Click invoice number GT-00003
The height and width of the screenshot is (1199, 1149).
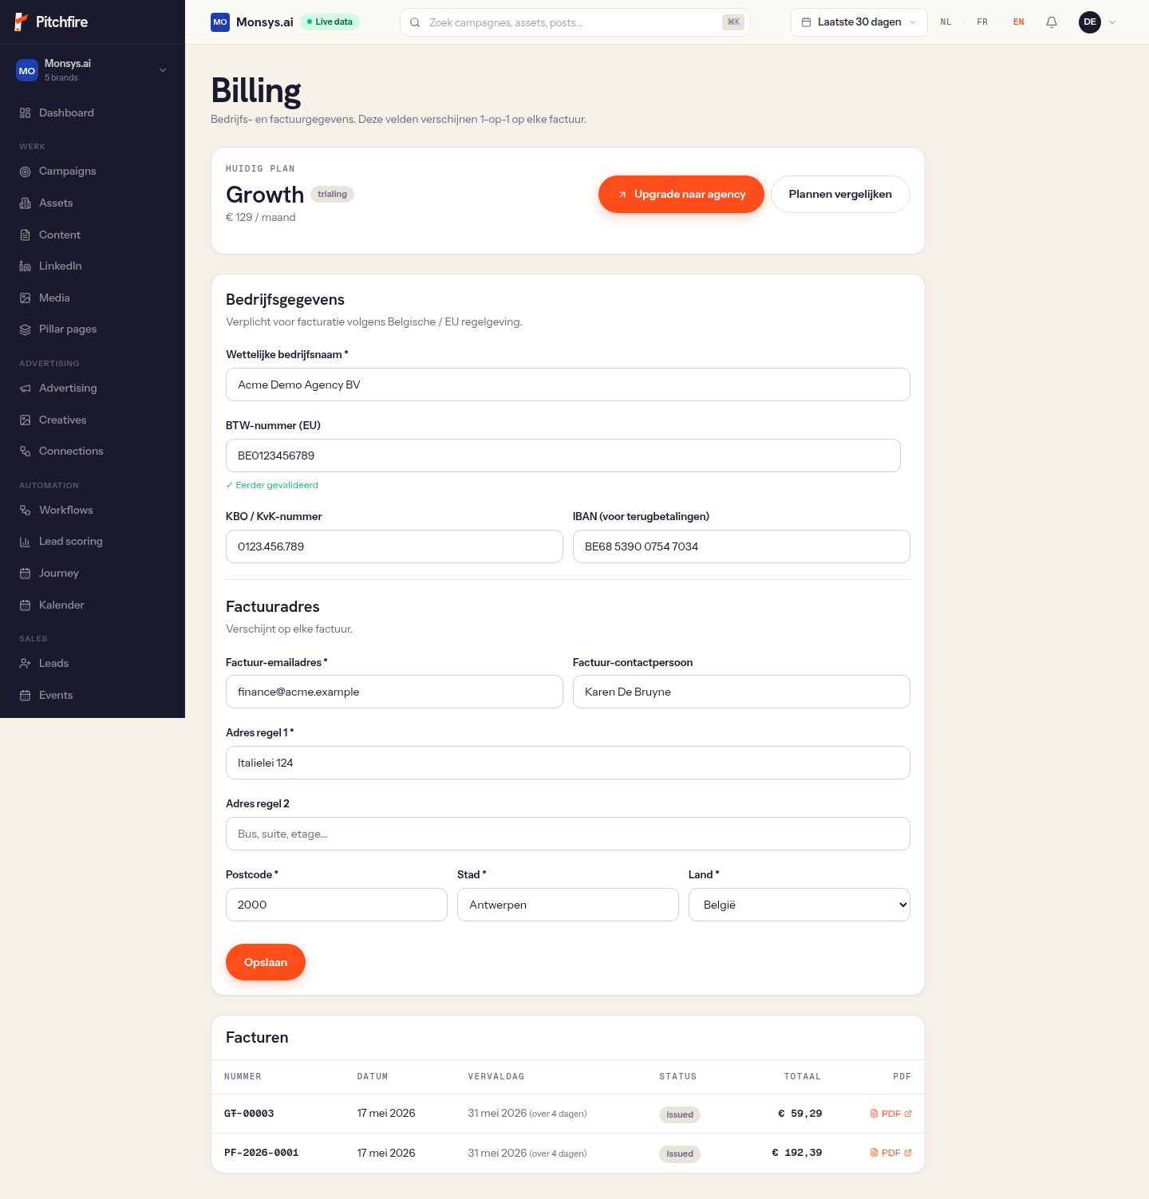click(x=249, y=1114)
